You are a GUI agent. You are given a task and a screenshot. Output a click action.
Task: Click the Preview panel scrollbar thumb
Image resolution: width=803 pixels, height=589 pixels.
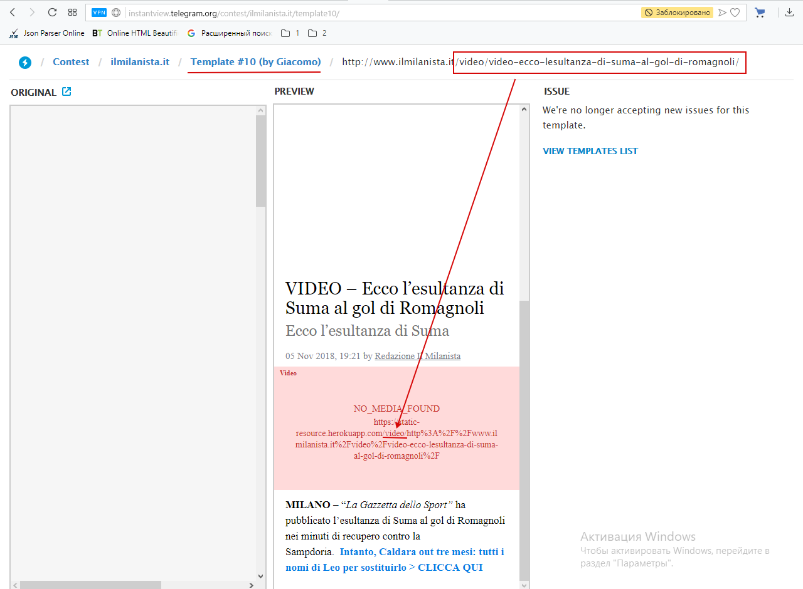tap(524, 440)
